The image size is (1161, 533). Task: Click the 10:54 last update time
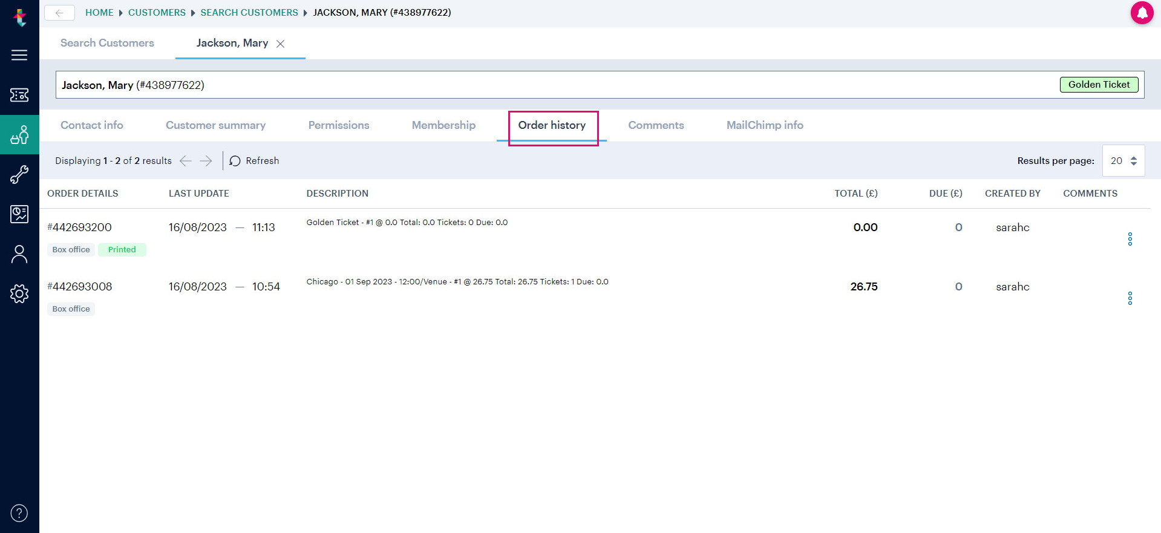(x=266, y=287)
